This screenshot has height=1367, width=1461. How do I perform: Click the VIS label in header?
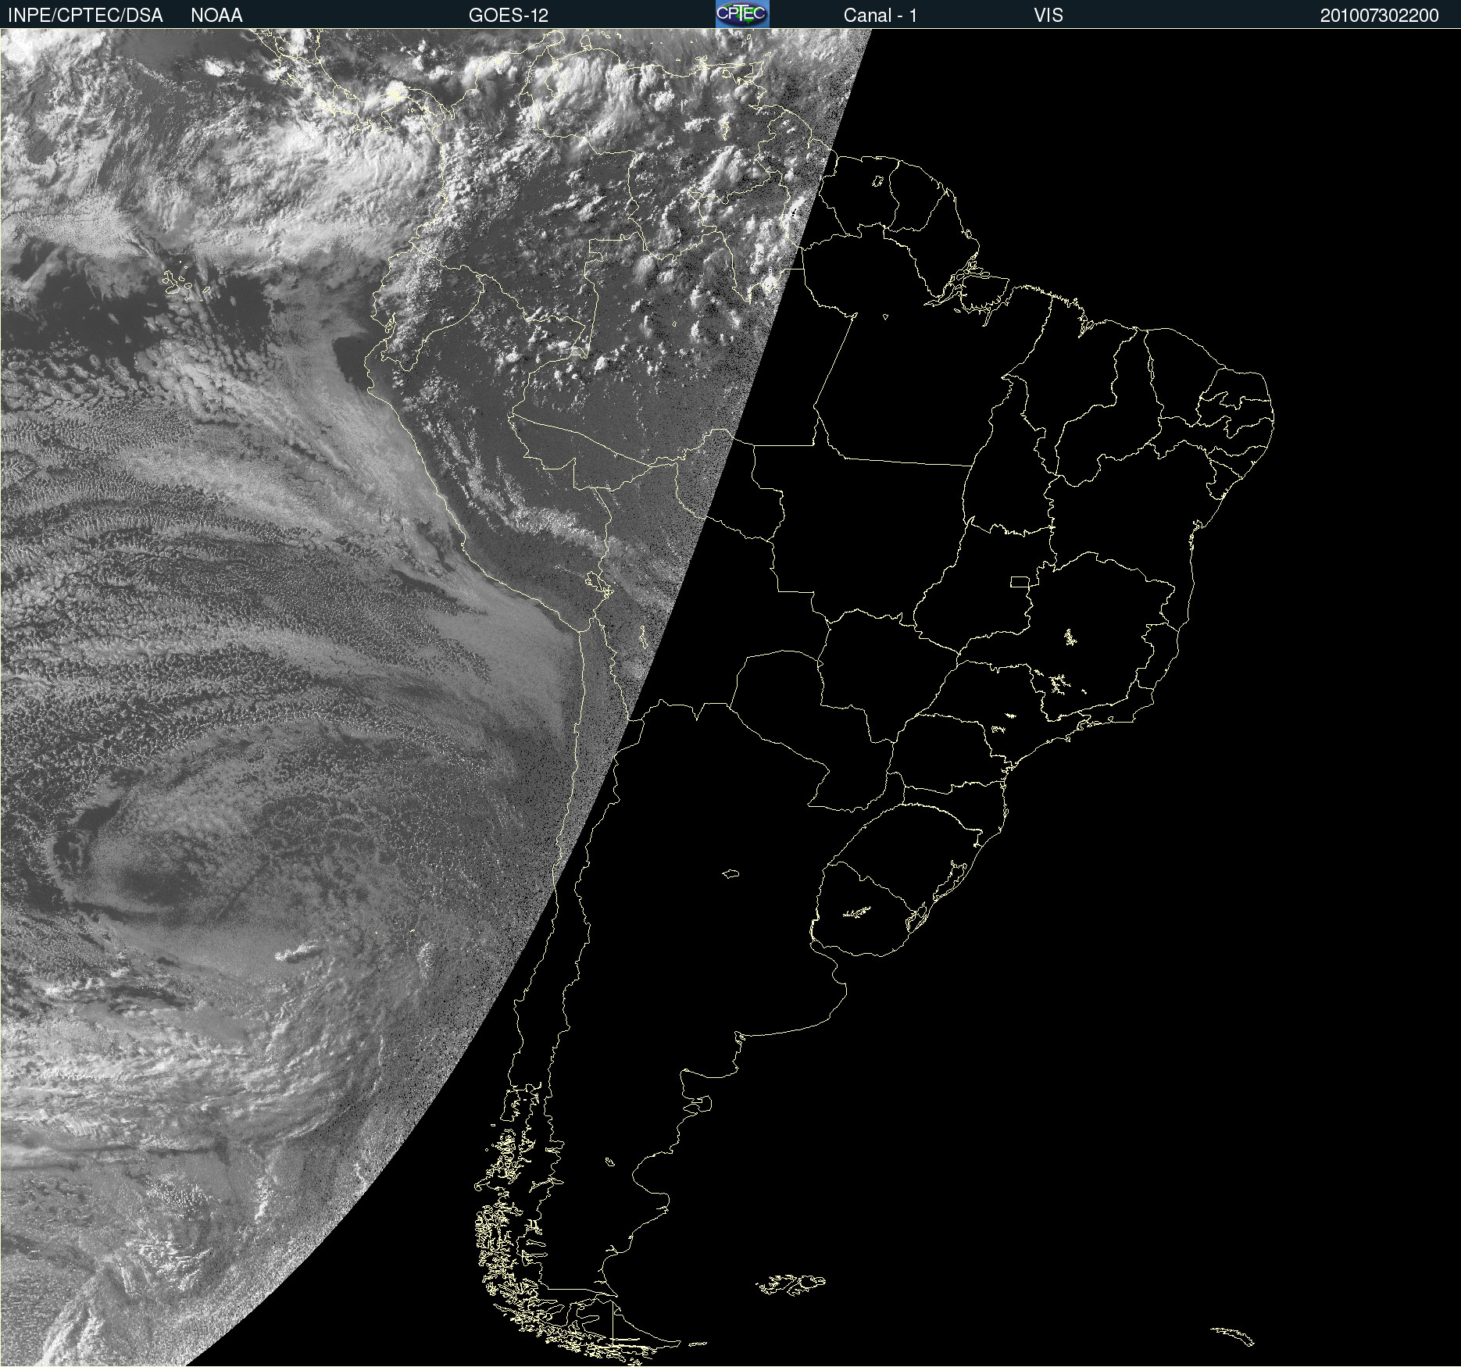(1048, 16)
